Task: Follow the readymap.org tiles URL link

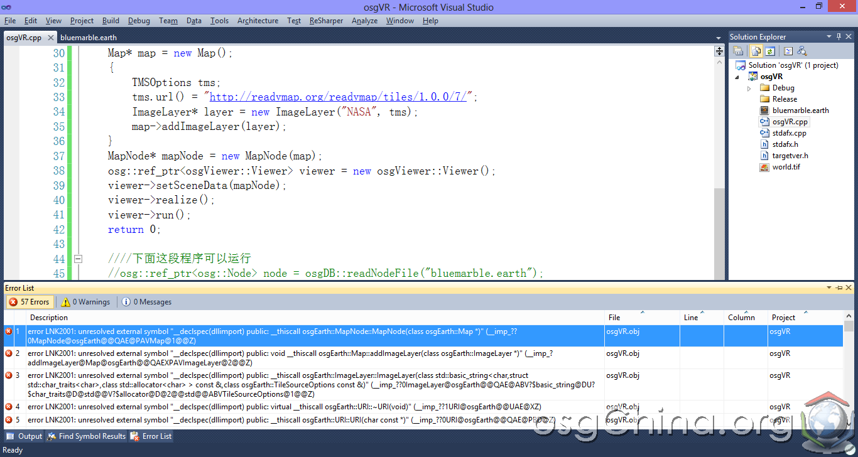Action: pos(338,97)
